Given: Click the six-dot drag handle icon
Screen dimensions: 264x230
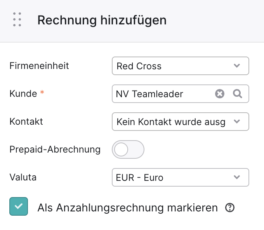Looking at the screenshot, I should [x=17, y=19].
